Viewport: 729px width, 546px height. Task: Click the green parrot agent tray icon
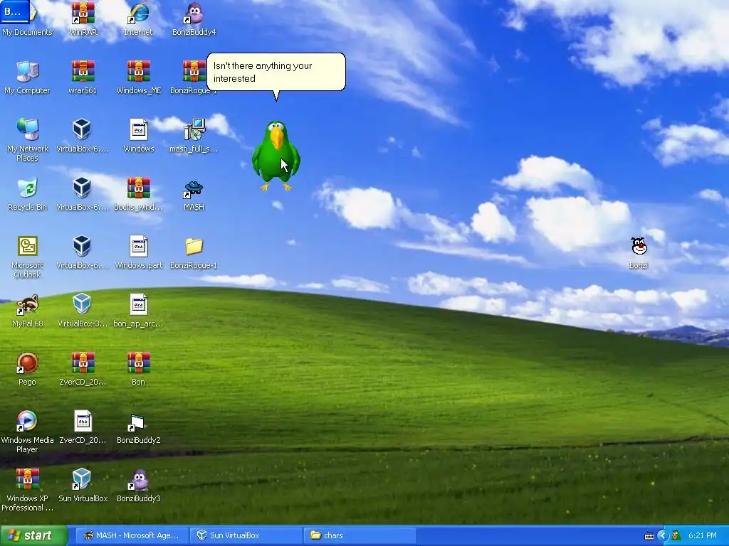click(676, 536)
